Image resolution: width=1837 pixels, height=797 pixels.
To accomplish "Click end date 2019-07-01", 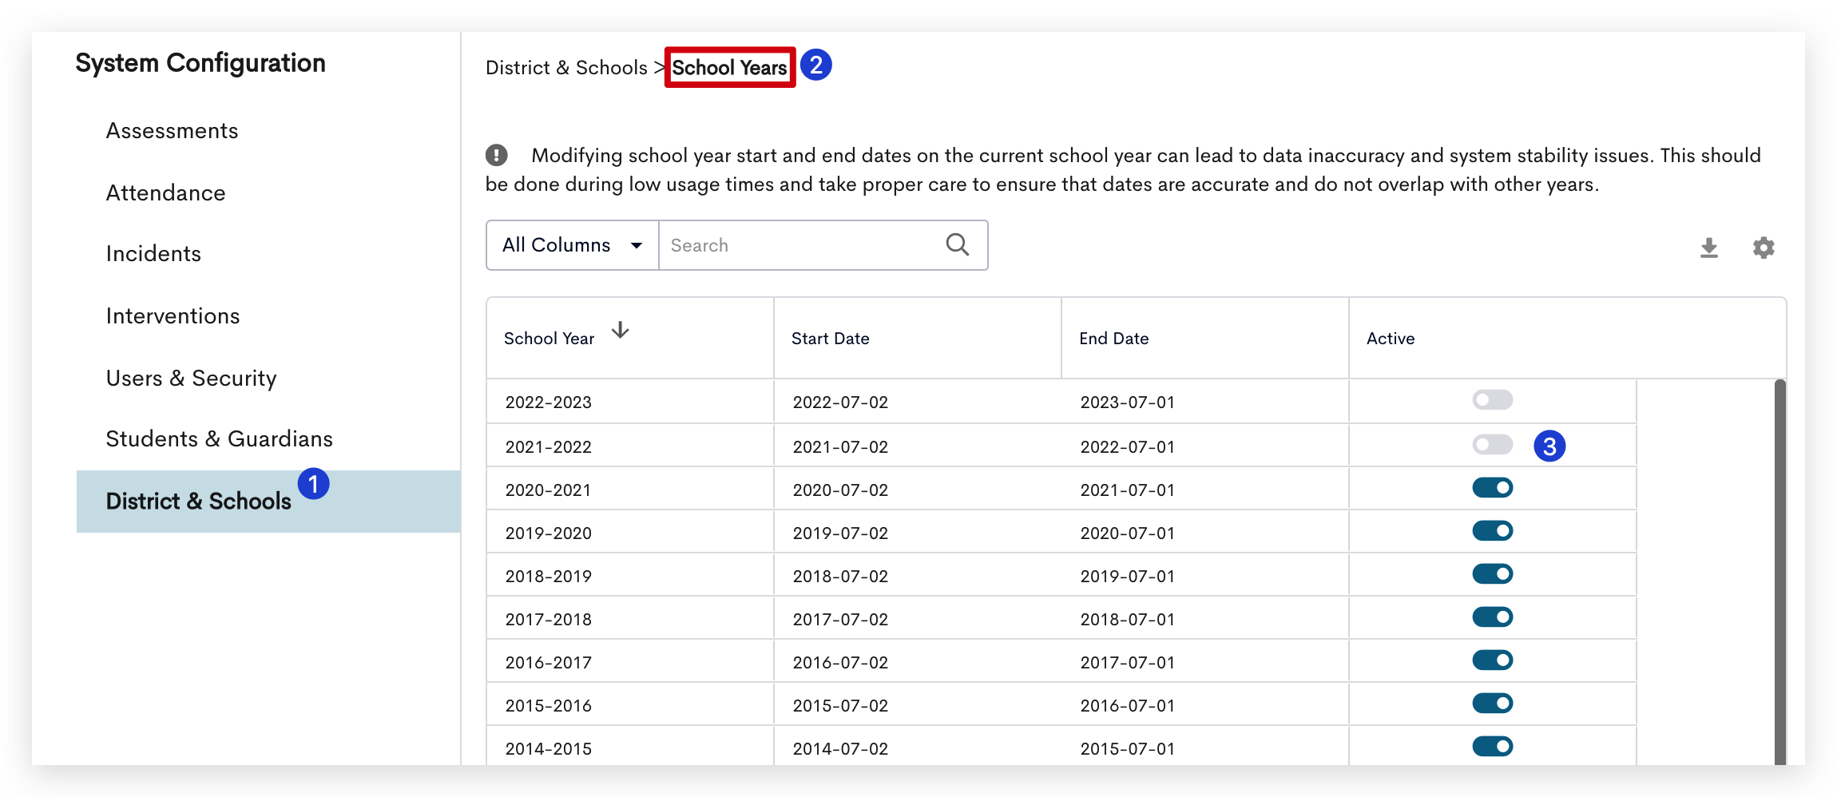I will [x=1128, y=577].
